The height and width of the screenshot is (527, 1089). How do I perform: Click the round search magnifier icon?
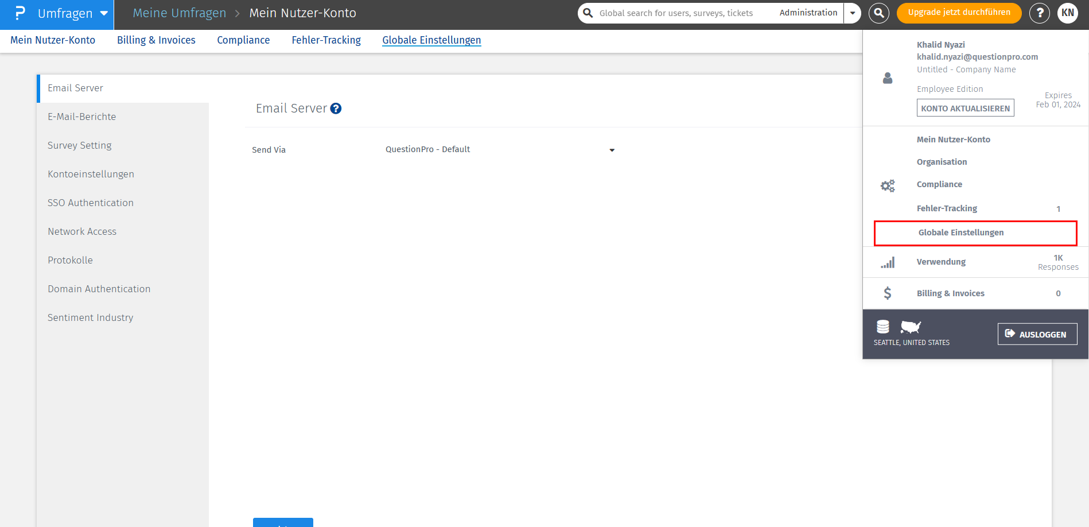pos(878,13)
